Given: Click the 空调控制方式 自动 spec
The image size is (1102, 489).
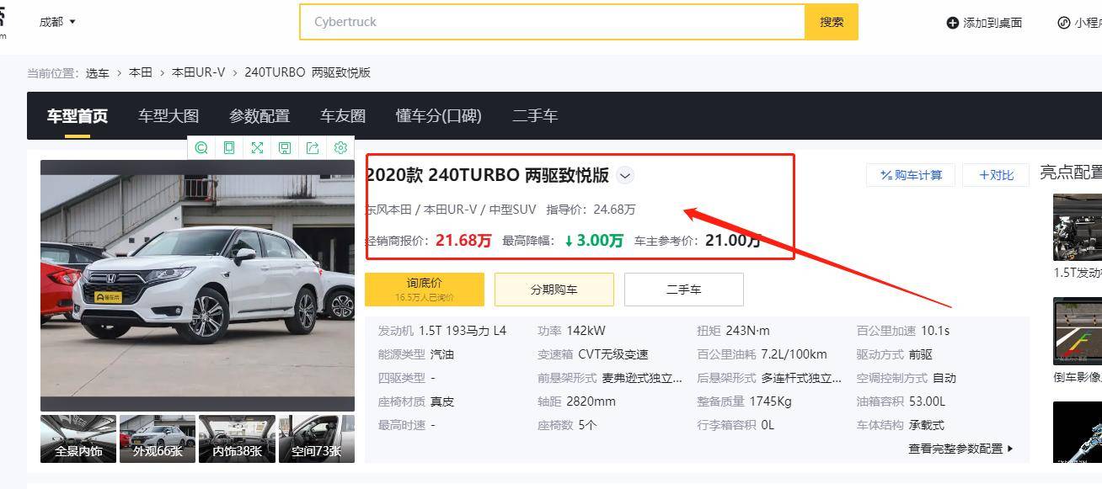Looking at the screenshot, I should 907,378.
